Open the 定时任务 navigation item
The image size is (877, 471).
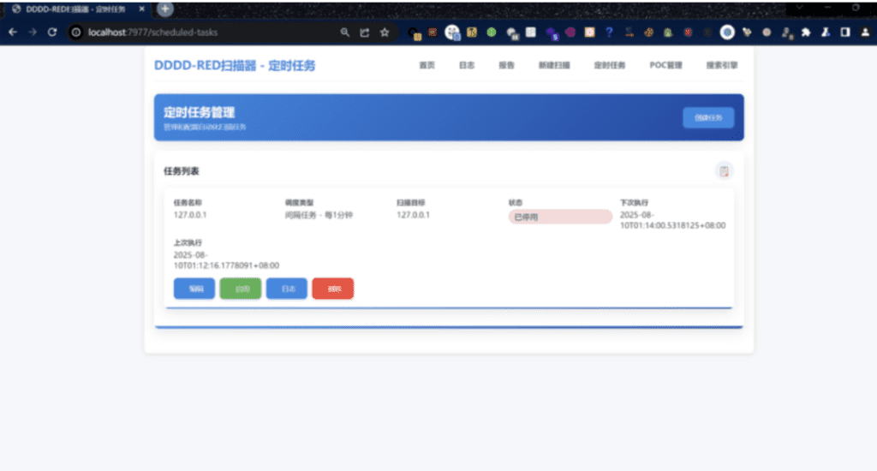610,65
